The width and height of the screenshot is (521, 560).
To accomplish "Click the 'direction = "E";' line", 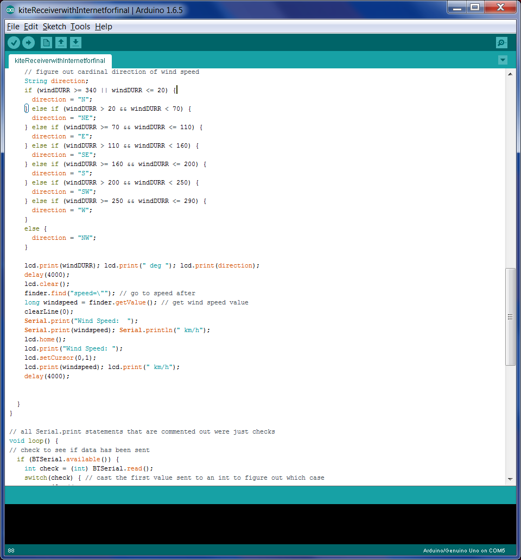I will tap(62, 136).
